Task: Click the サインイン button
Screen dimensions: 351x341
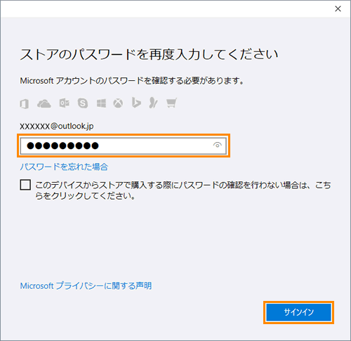Action: [x=299, y=312]
